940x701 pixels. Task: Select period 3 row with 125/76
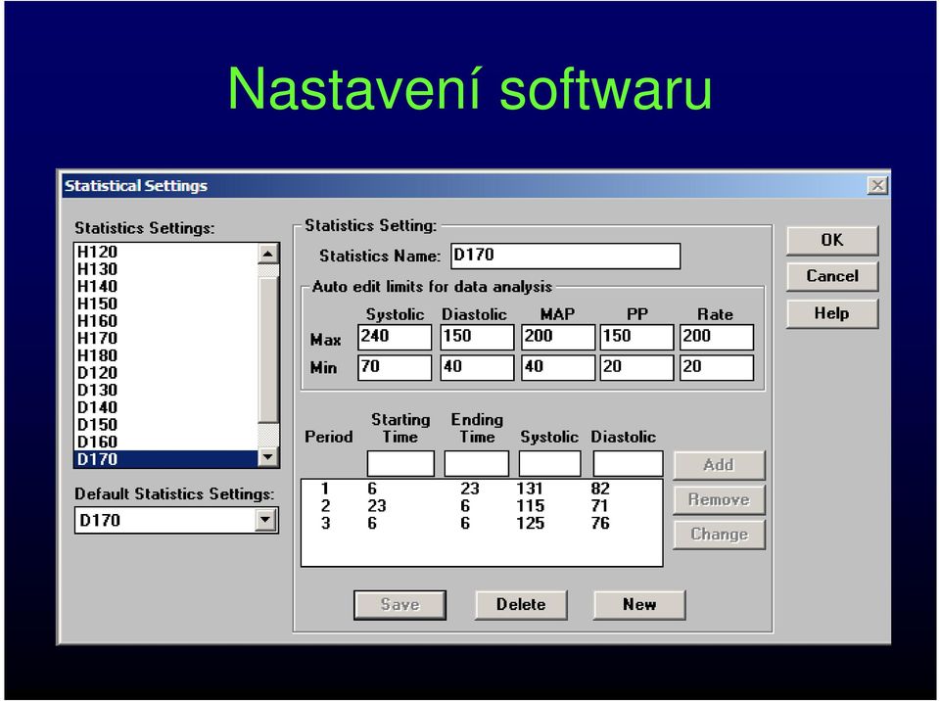click(x=482, y=524)
